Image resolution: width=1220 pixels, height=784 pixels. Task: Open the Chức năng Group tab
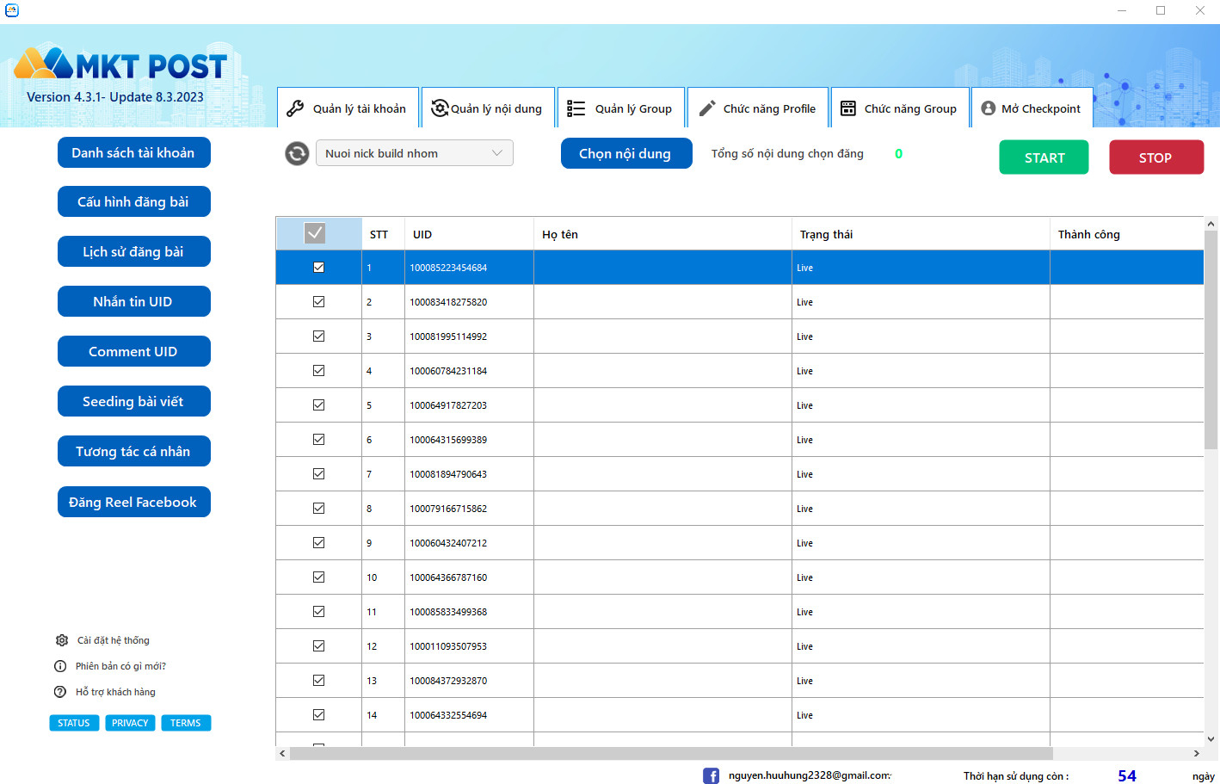pyautogui.click(x=900, y=108)
